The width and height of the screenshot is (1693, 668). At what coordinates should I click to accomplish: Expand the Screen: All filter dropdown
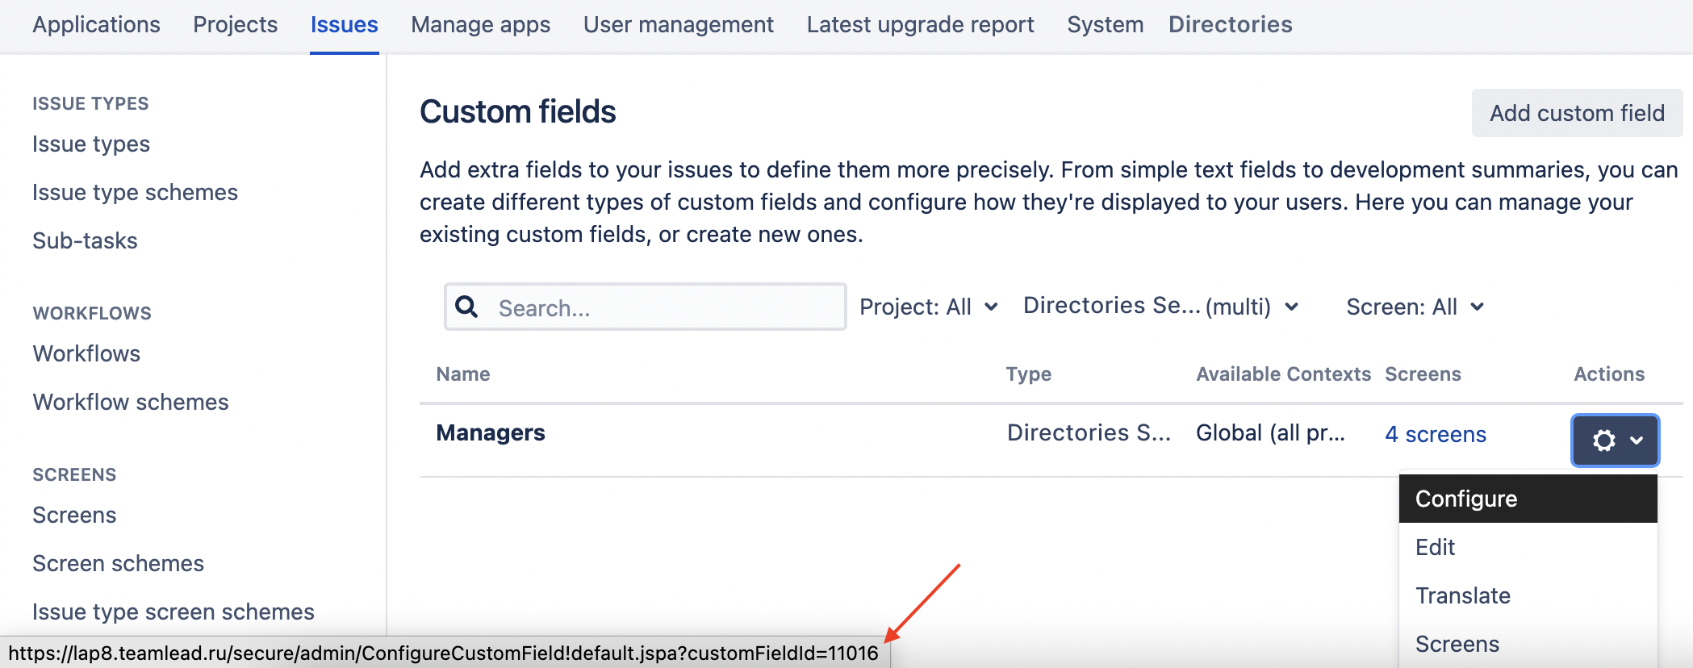[1415, 307]
